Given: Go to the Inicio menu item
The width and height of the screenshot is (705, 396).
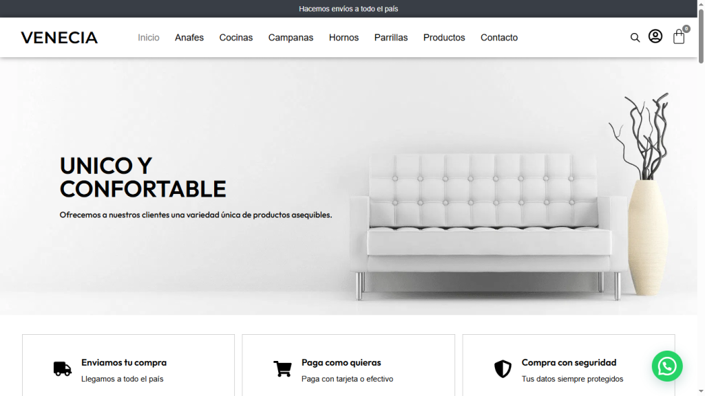Looking at the screenshot, I should click(x=149, y=38).
